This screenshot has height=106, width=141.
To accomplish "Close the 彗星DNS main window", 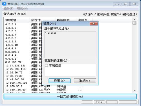I will (x=134, y=4).
